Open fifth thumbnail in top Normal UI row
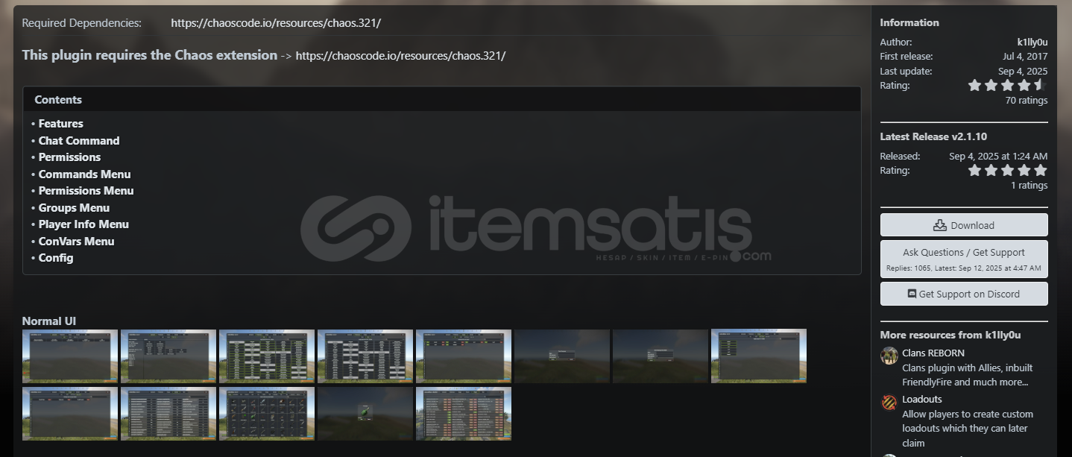The width and height of the screenshot is (1072, 457). tap(464, 356)
